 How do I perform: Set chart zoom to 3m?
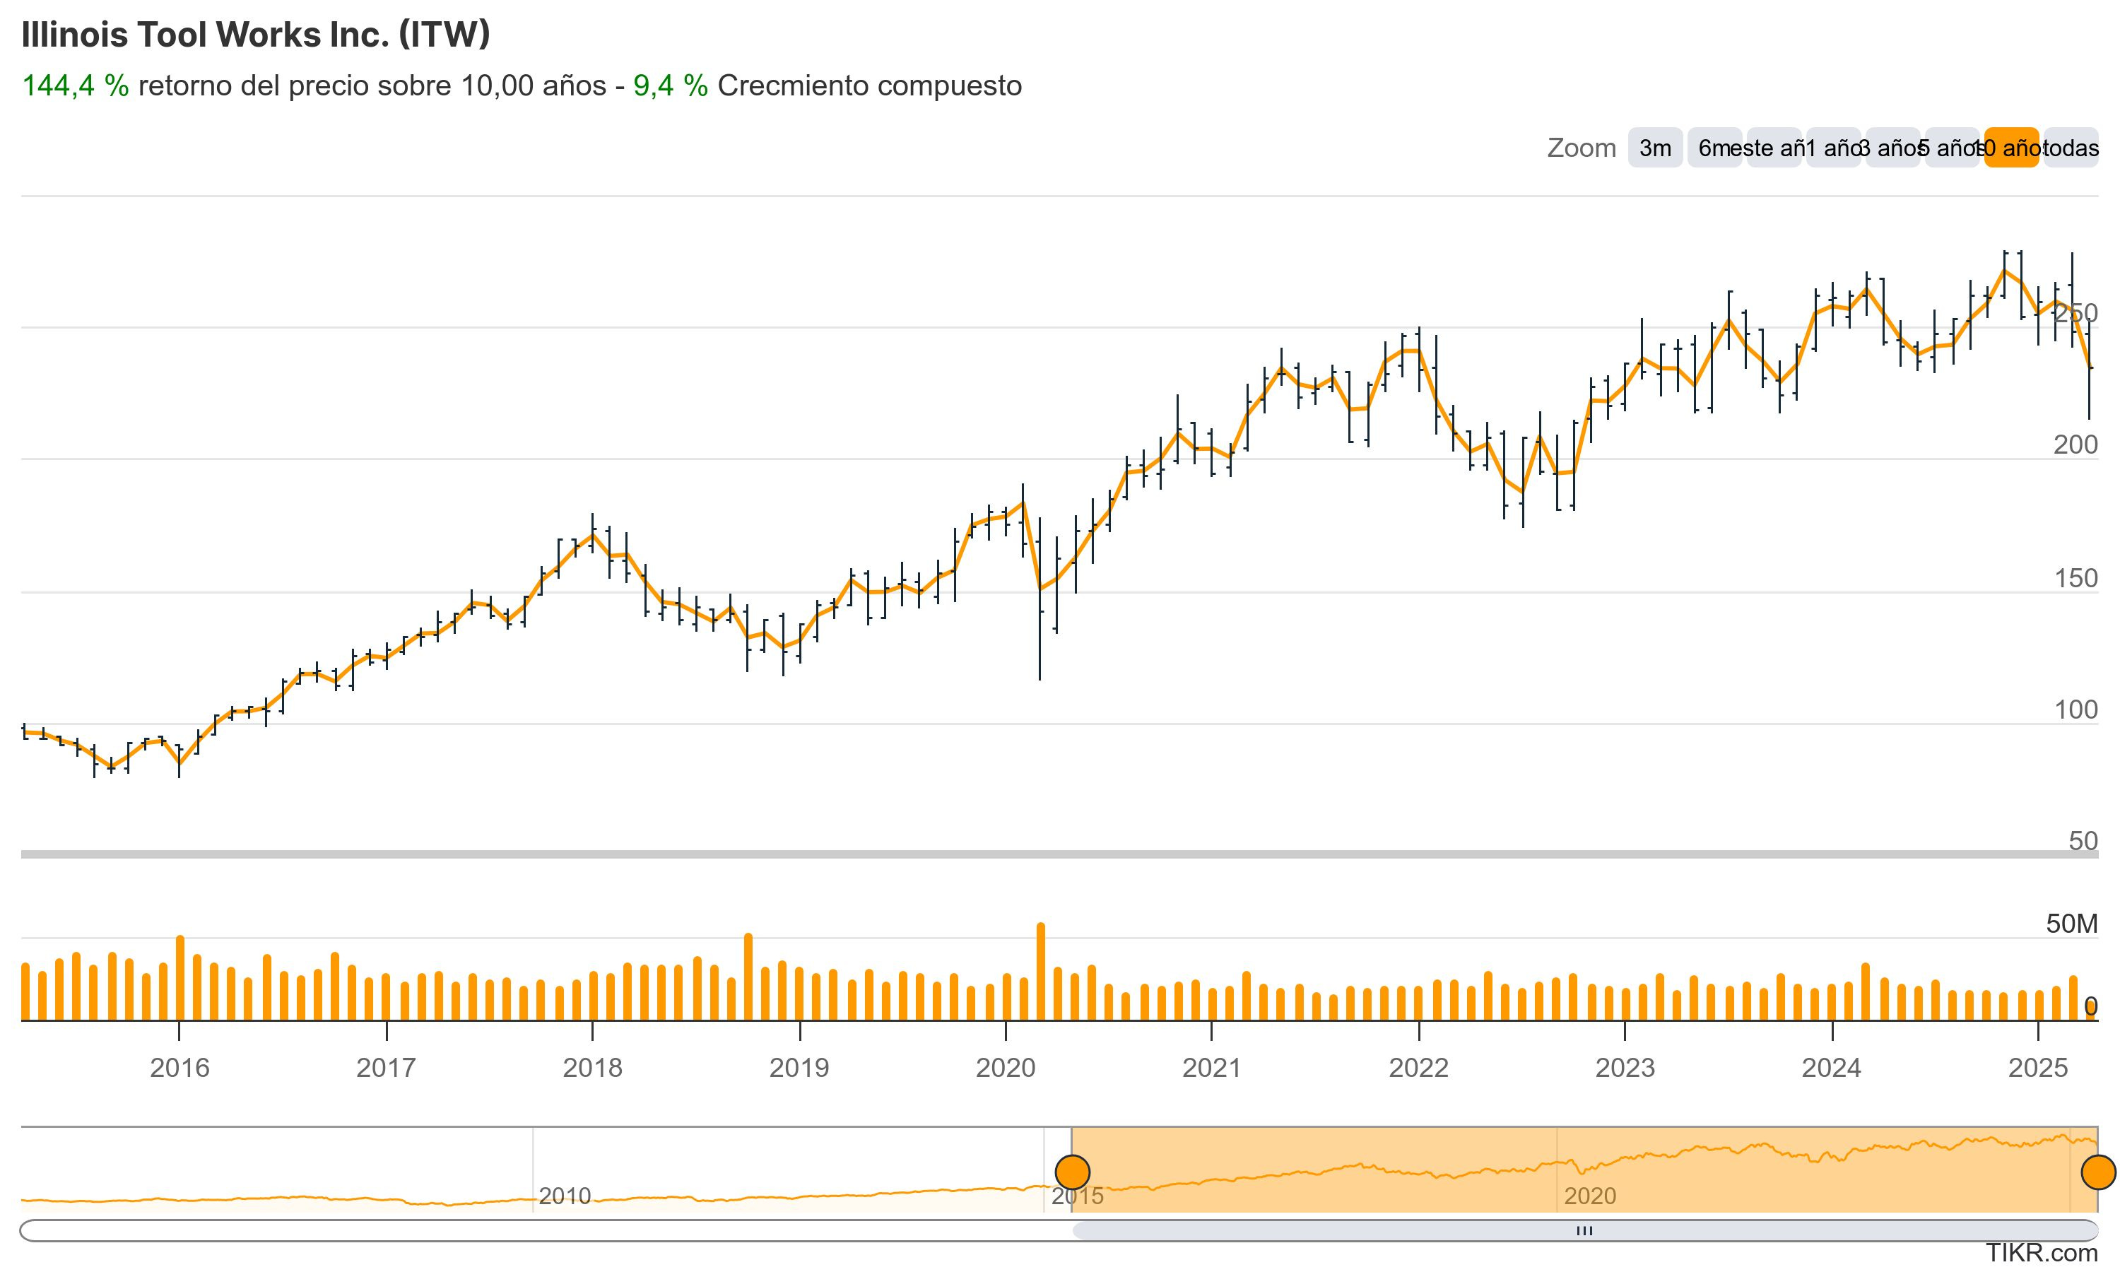(x=1655, y=148)
